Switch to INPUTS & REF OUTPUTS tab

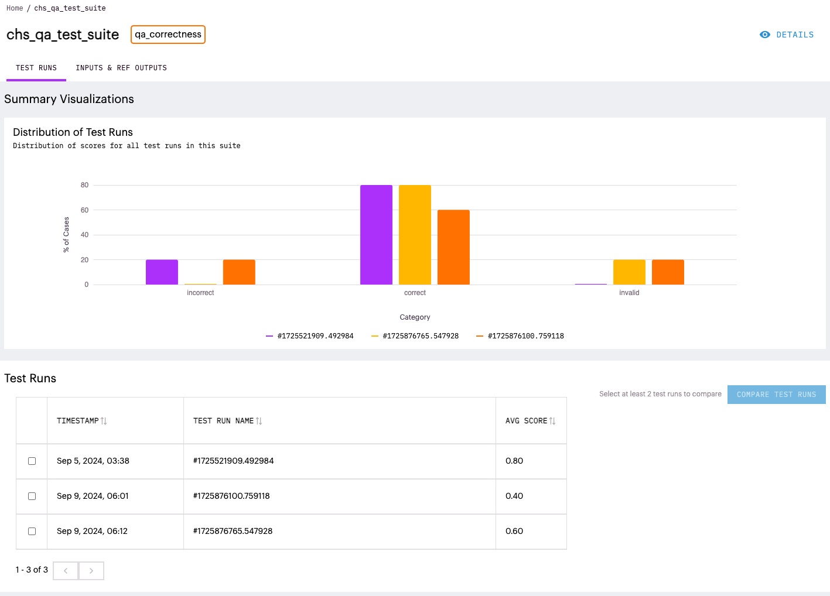[x=121, y=68]
